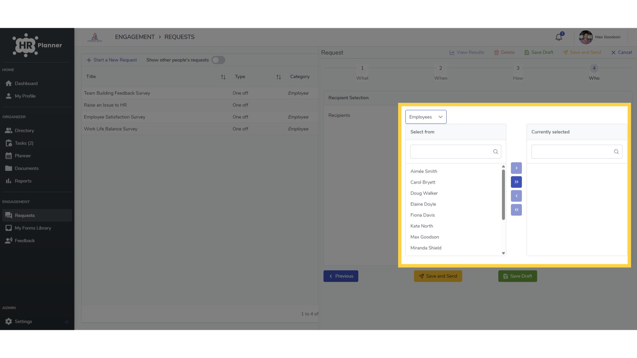Click View Results in request header
The image size is (637, 358).
(x=467, y=52)
